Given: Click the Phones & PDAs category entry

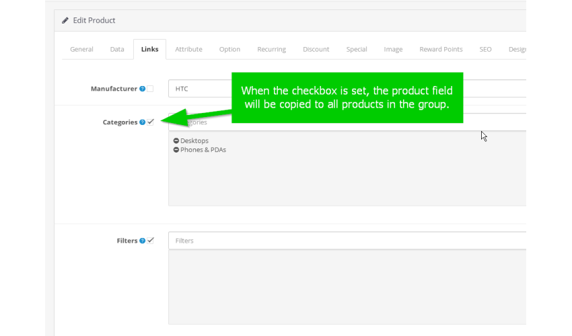Looking at the screenshot, I should click(203, 150).
